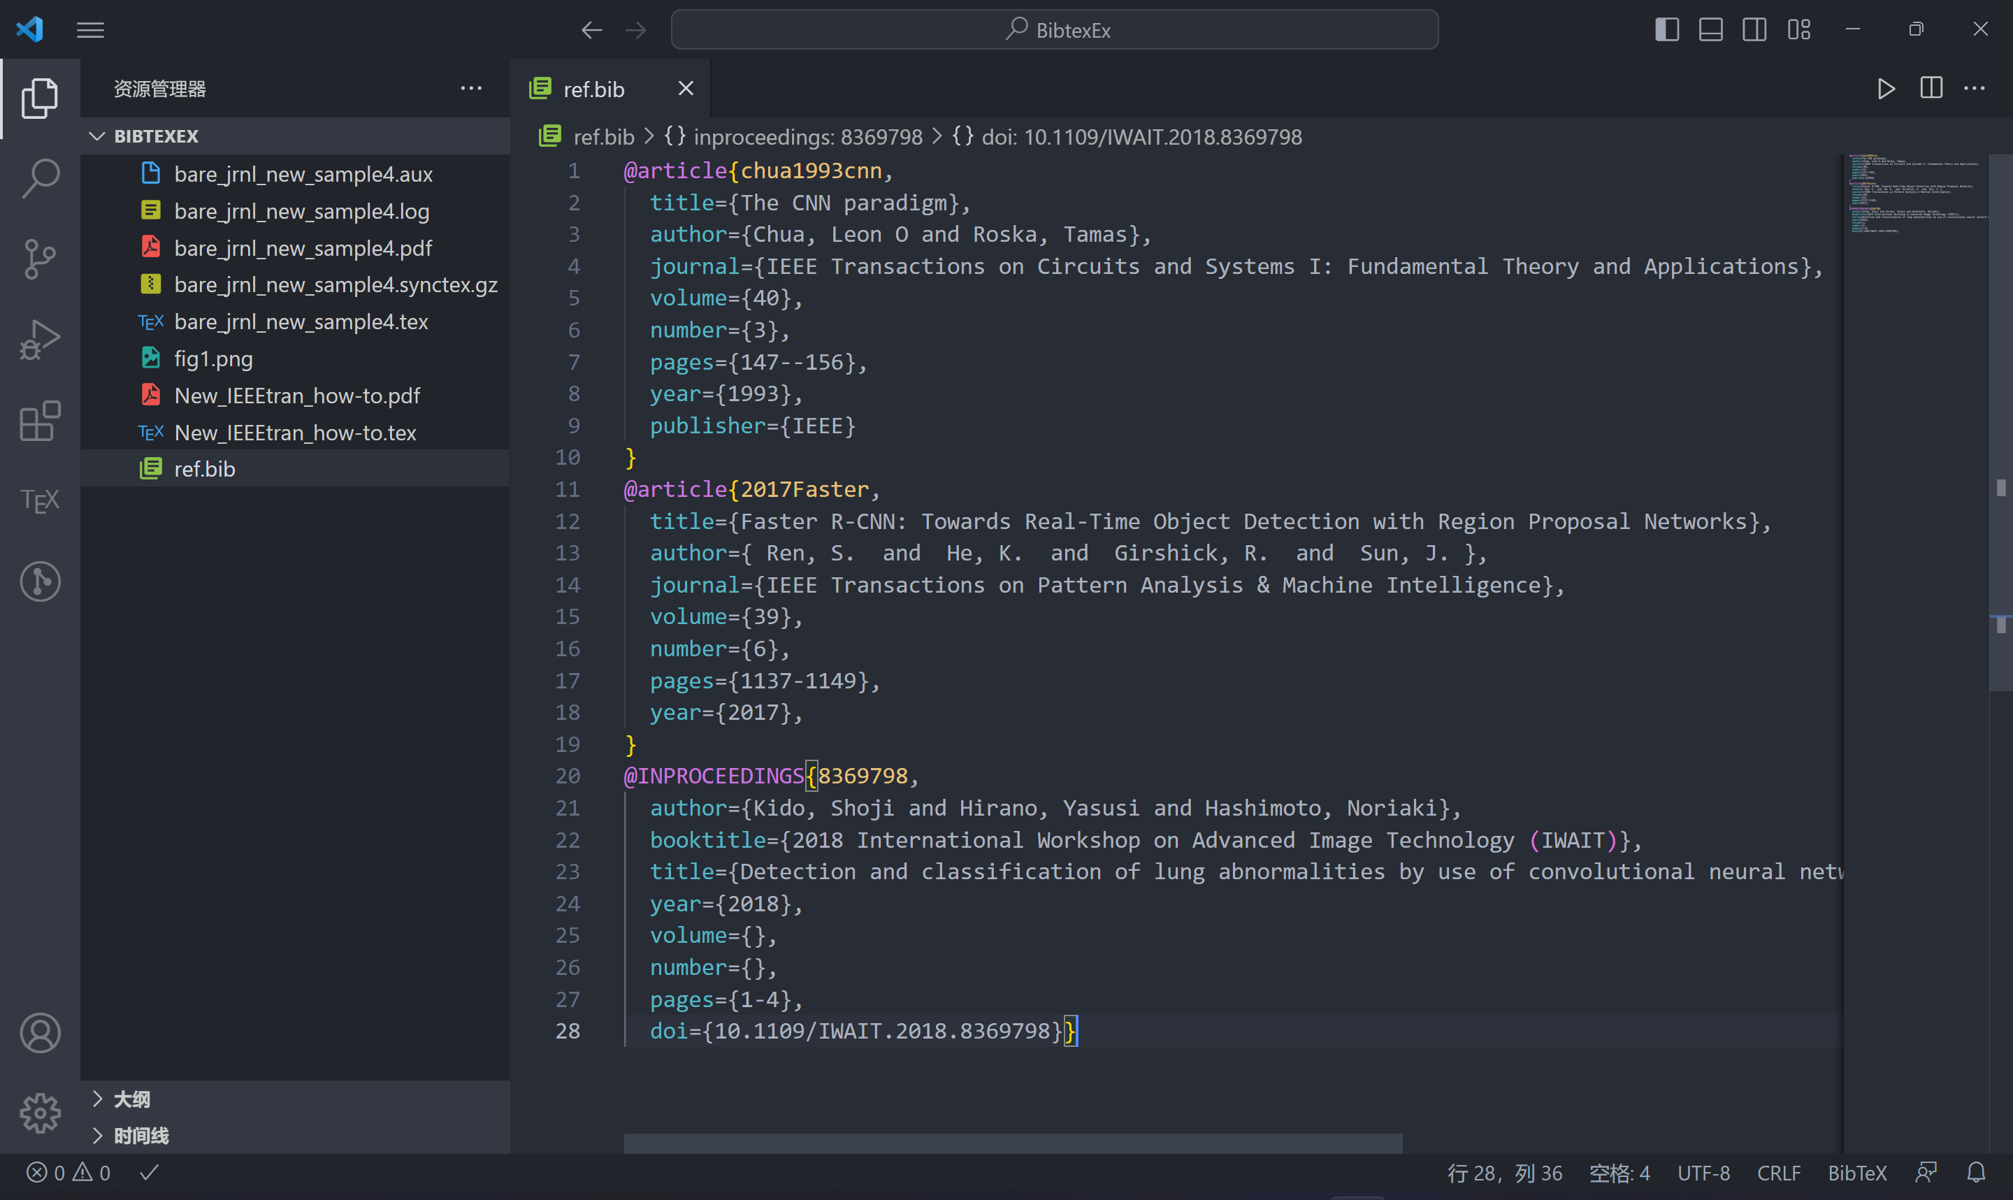Open the hamburger application menu
The height and width of the screenshot is (1200, 2013).
pos(91,30)
